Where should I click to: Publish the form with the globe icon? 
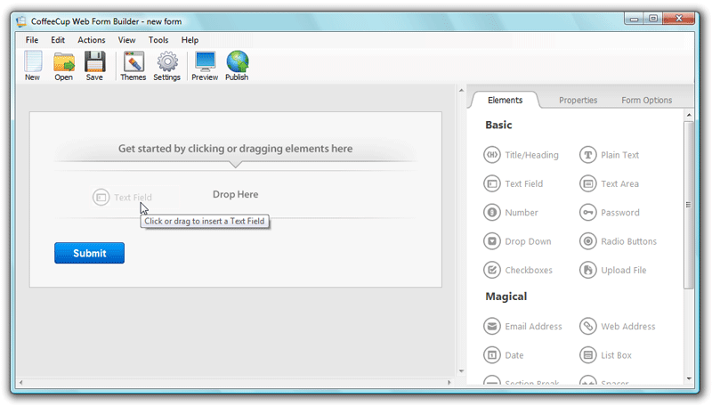click(237, 66)
